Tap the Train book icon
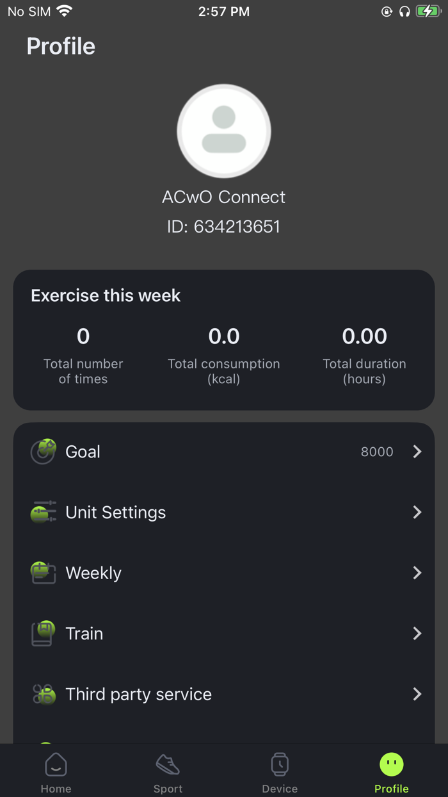The height and width of the screenshot is (797, 448). [42, 633]
